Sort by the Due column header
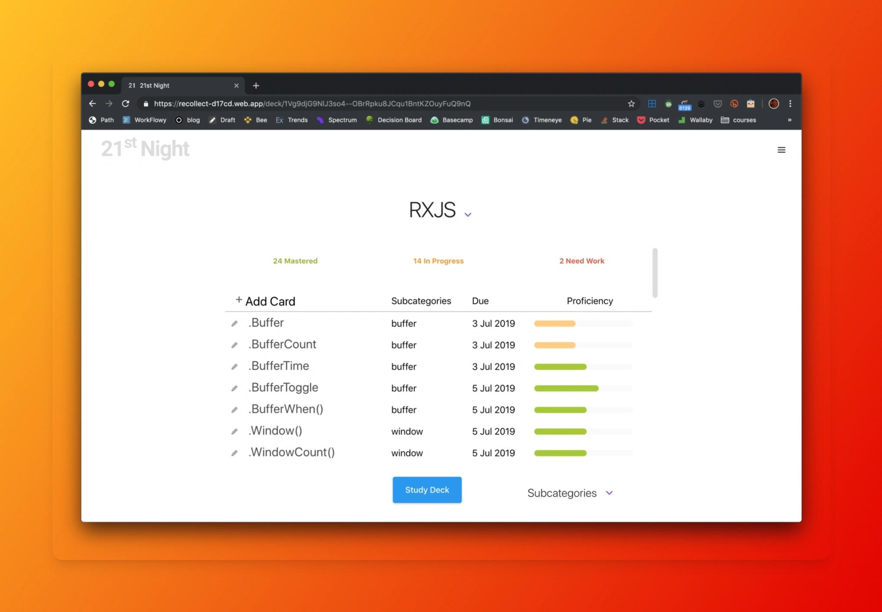The height and width of the screenshot is (612, 882). pyautogui.click(x=480, y=301)
